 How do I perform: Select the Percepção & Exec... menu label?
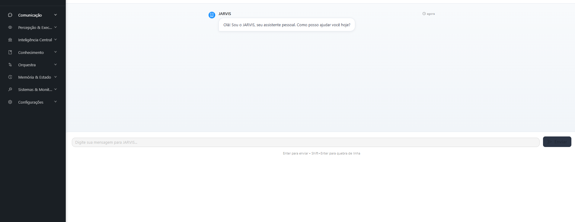(x=35, y=28)
